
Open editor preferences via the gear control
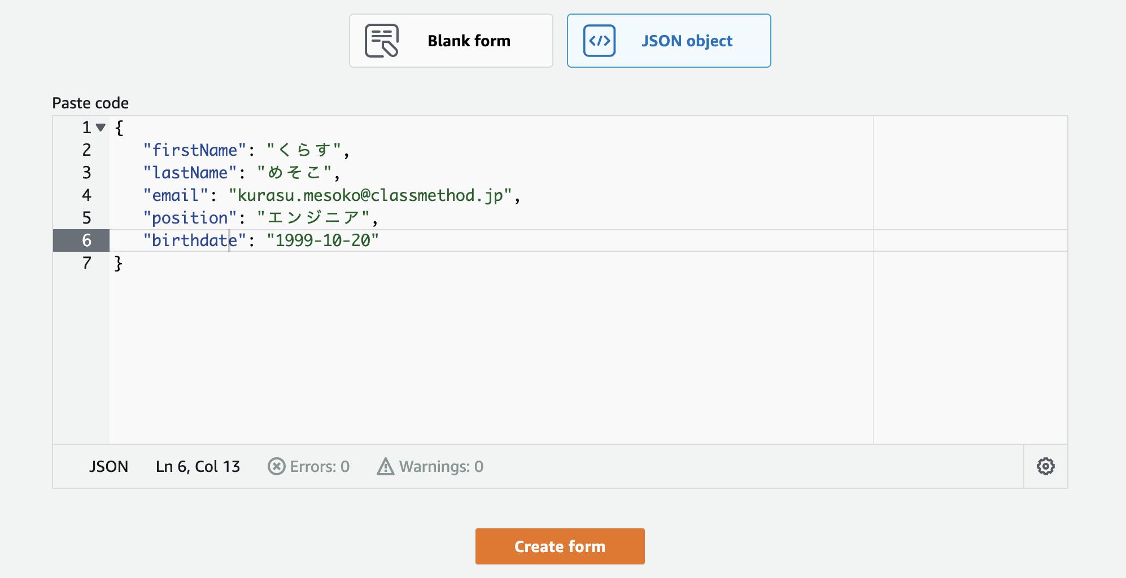[1046, 466]
